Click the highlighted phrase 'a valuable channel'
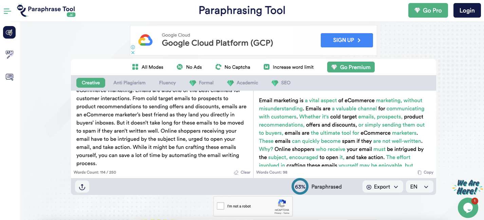Viewport: 484px width, 220px height. tap(354, 109)
